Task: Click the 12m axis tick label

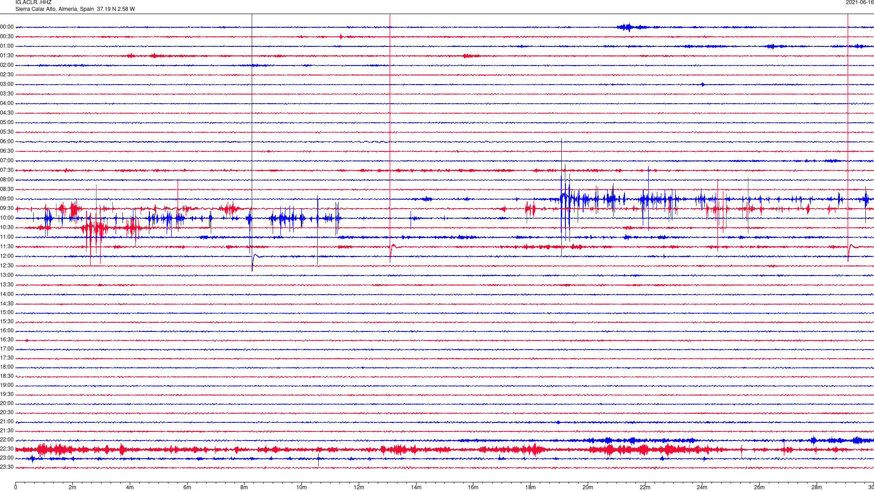Action: click(359, 487)
